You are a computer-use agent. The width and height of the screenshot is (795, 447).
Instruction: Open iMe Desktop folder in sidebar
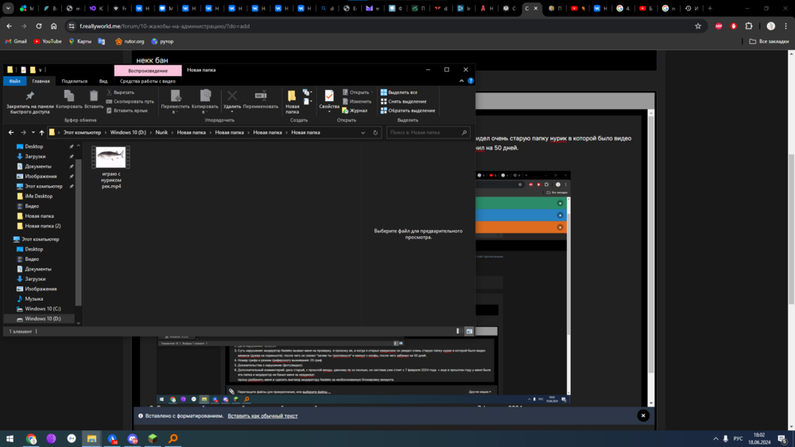(x=38, y=196)
